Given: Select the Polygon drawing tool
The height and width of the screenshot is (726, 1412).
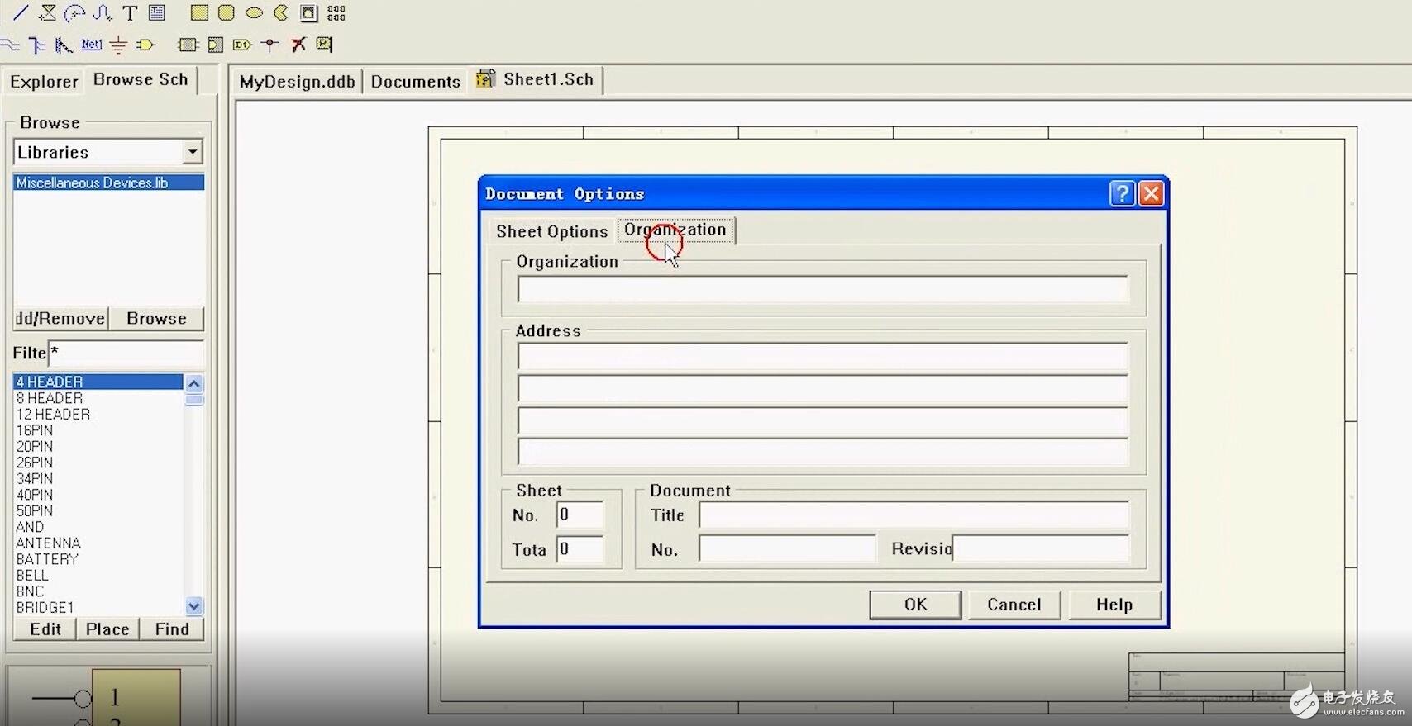Looking at the screenshot, I should (x=48, y=12).
